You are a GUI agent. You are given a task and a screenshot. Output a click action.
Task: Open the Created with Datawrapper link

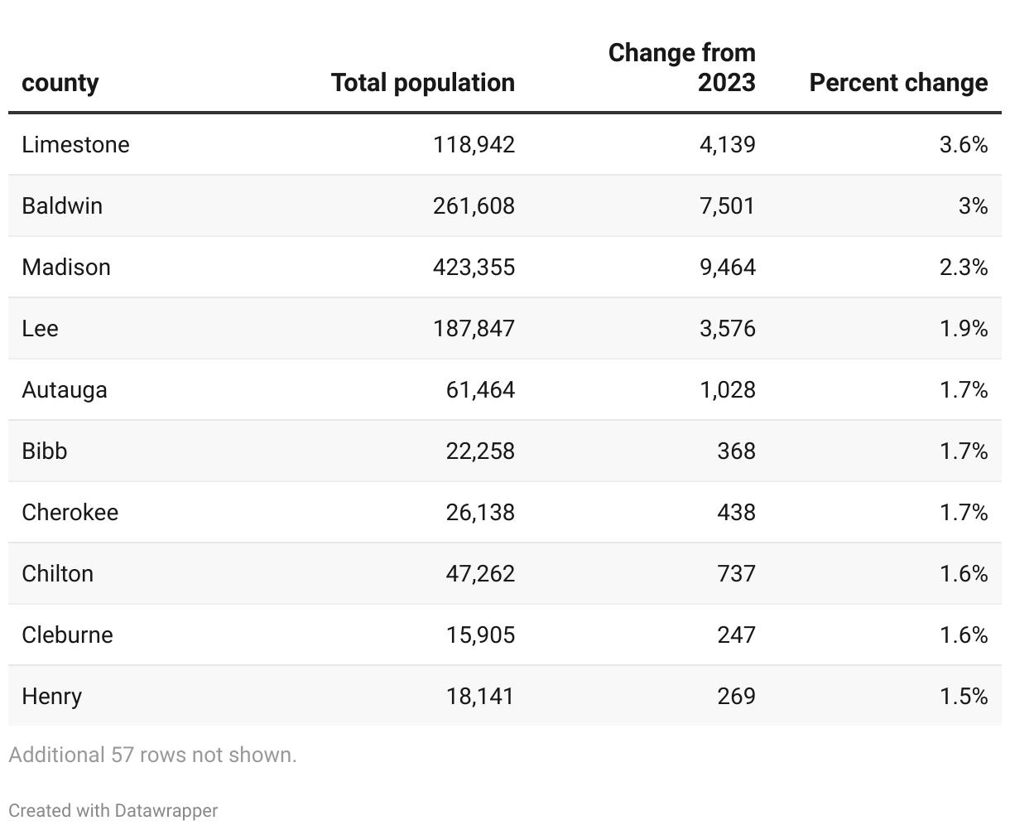[113, 810]
